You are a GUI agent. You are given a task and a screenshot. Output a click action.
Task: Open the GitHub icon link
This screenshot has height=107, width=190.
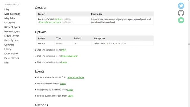[181, 13]
